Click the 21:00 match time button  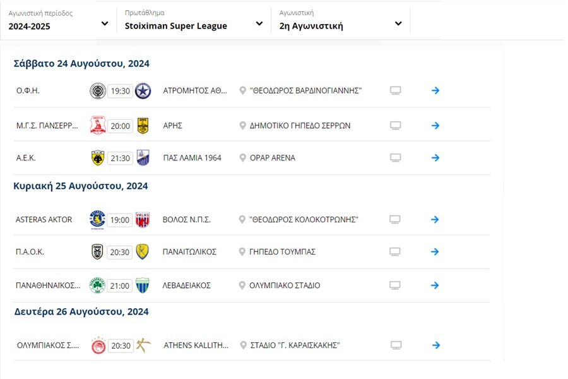pos(120,286)
